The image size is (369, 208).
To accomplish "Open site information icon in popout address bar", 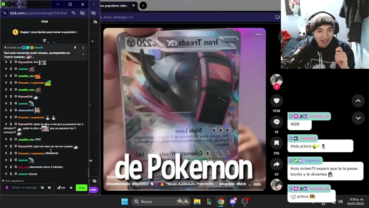I will tap(5, 13).
